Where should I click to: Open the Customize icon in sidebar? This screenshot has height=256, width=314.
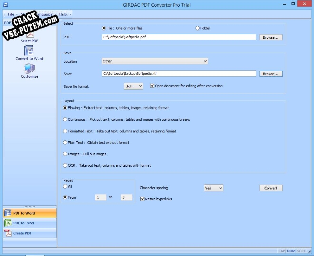(30, 68)
